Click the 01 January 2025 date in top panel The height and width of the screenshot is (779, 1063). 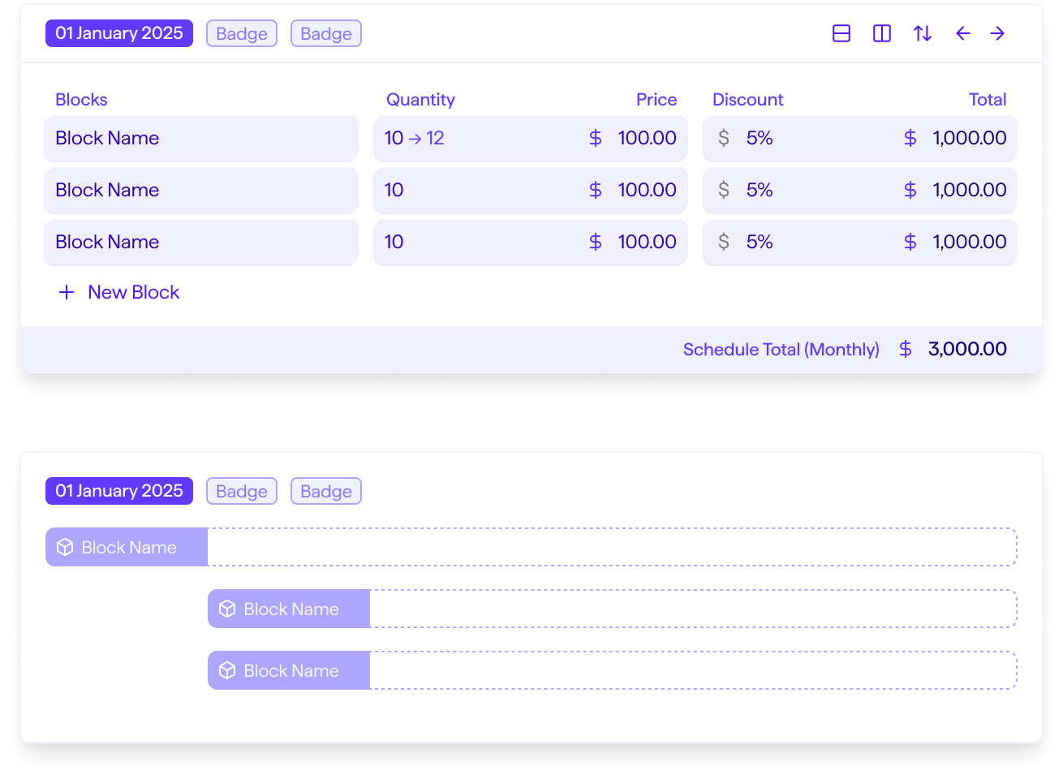119,33
